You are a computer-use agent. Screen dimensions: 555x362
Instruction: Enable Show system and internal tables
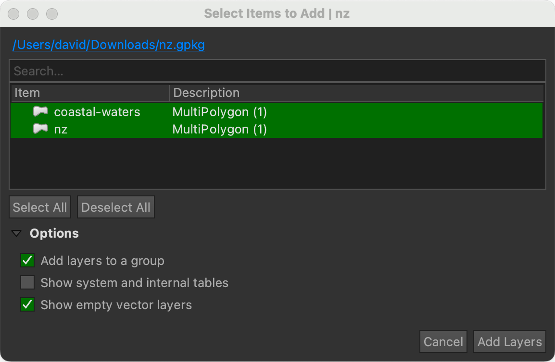point(27,283)
